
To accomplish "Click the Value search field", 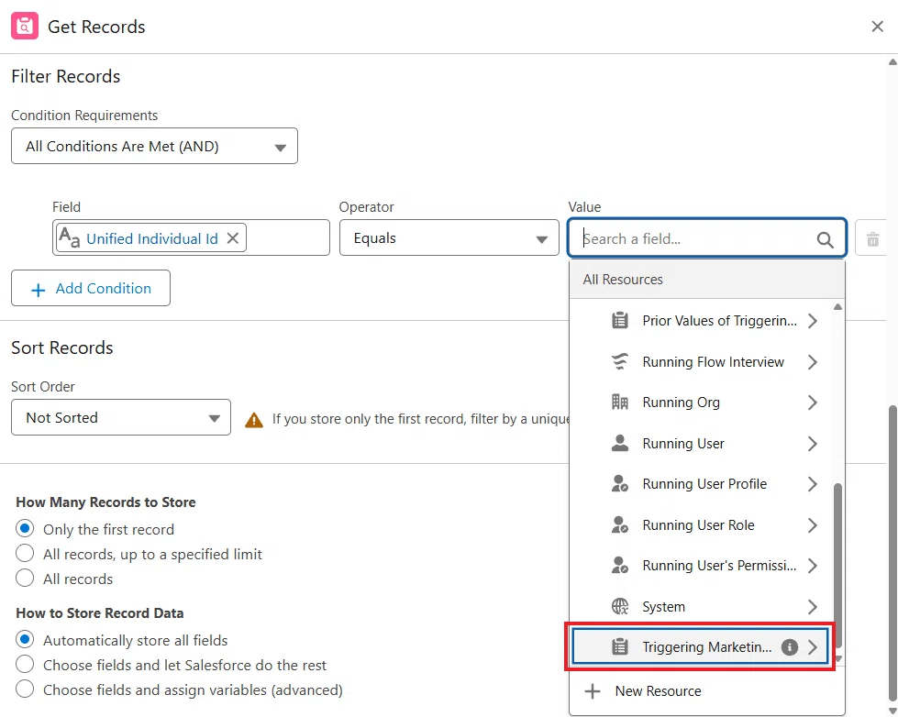I will [x=706, y=238].
